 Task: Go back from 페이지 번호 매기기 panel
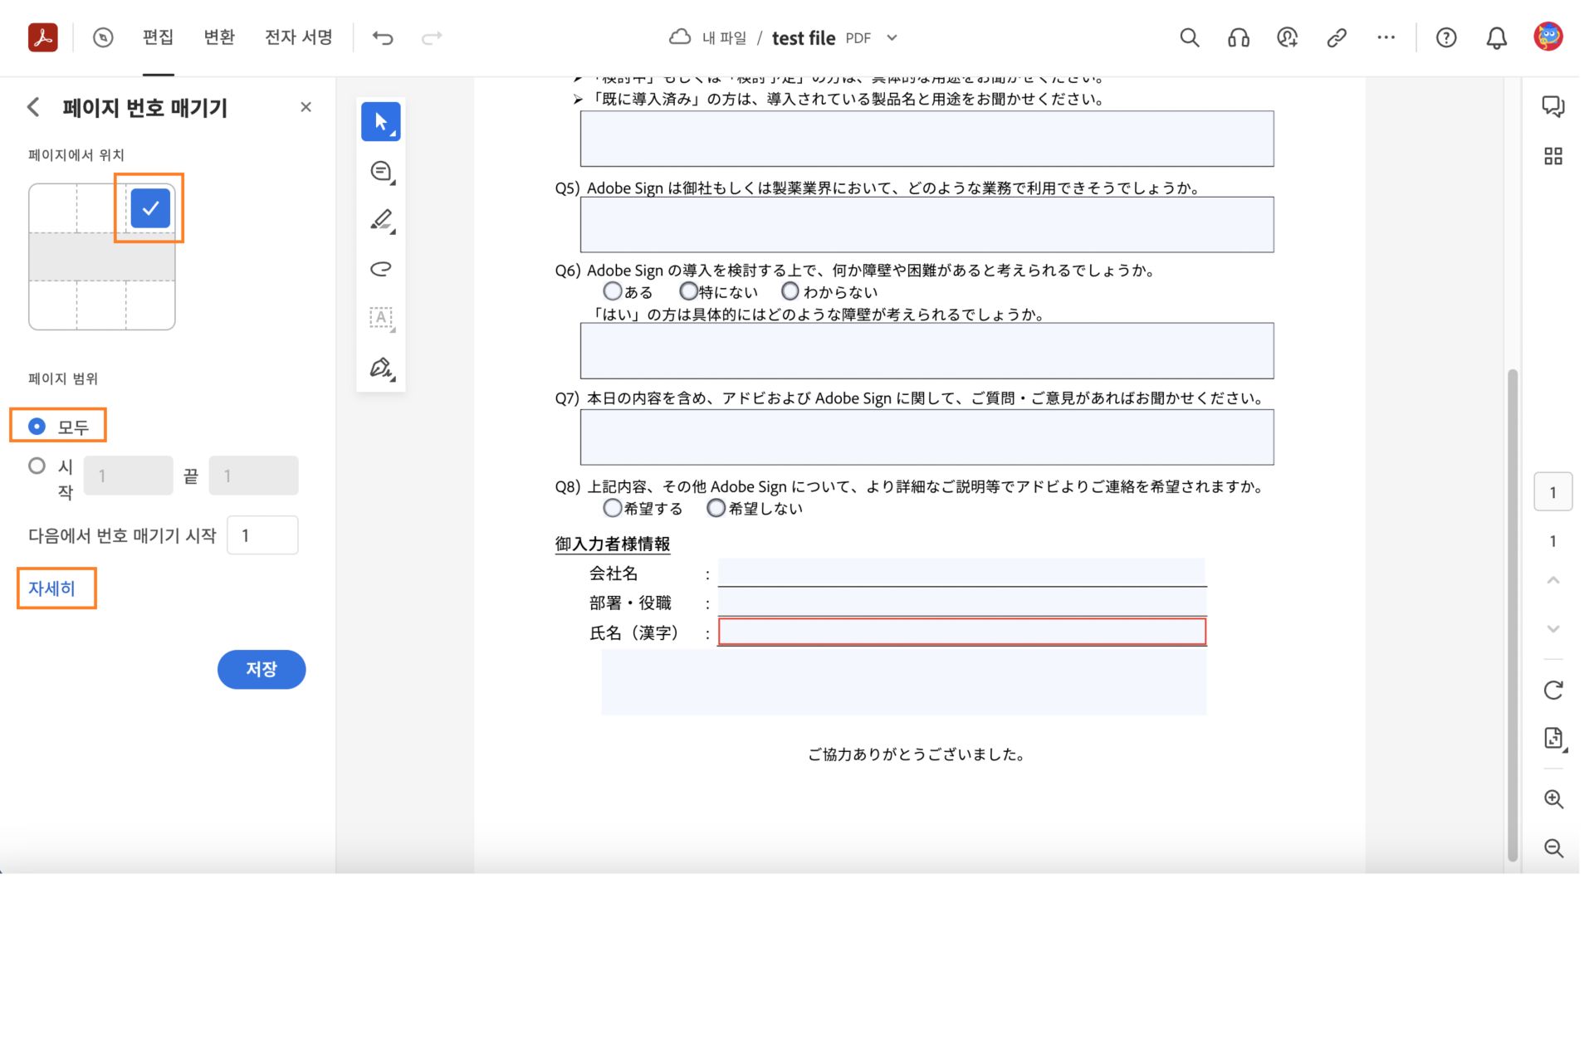pyautogui.click(x=34, y=107)
